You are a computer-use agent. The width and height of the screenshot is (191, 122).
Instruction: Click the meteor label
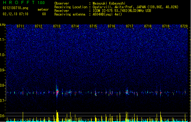(x=43, y=9)
